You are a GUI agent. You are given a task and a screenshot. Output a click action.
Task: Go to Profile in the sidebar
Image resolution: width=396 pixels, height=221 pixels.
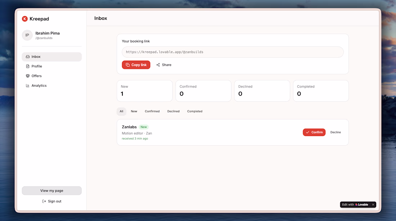pyautogui.click(x=52, y=66)
